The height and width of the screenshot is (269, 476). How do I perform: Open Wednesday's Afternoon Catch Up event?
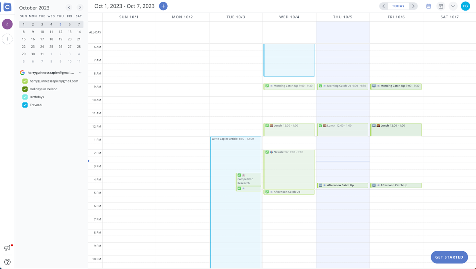click(x=289, y=192)
